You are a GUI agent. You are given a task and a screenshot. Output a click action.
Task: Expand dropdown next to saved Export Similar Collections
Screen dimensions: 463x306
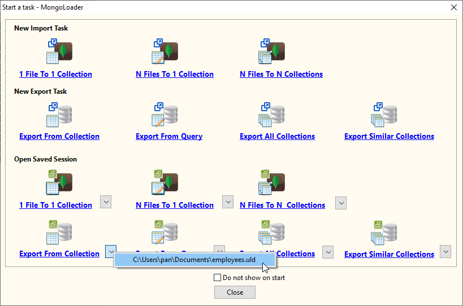click(x=445, y=252)
